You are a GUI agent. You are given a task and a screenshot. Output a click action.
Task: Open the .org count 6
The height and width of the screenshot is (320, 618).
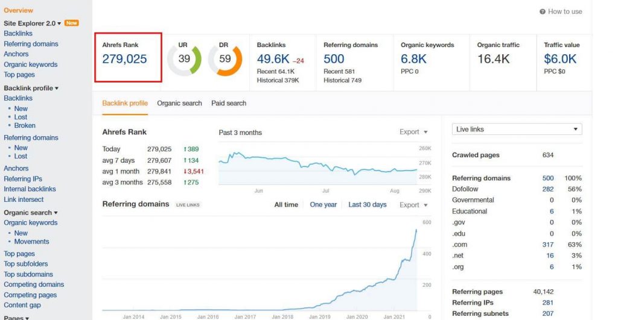pyautogui.click(x=552, y=267)
